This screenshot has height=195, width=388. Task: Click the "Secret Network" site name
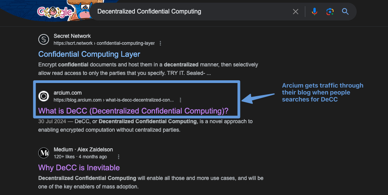(x=72, y=36)
